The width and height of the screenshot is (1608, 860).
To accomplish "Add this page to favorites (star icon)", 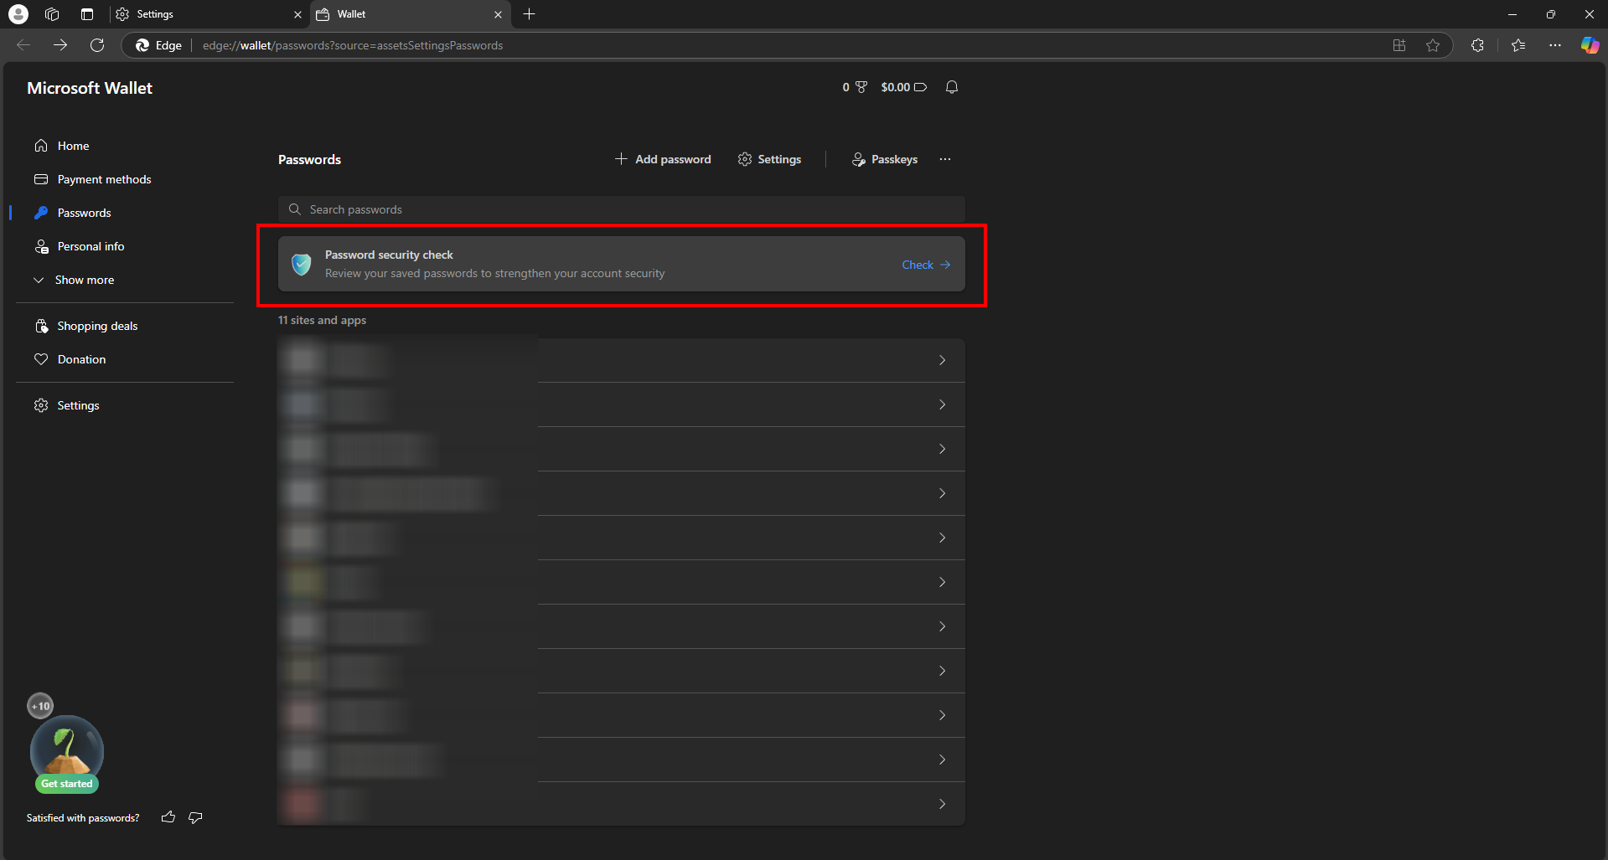I will (1433, 45).
